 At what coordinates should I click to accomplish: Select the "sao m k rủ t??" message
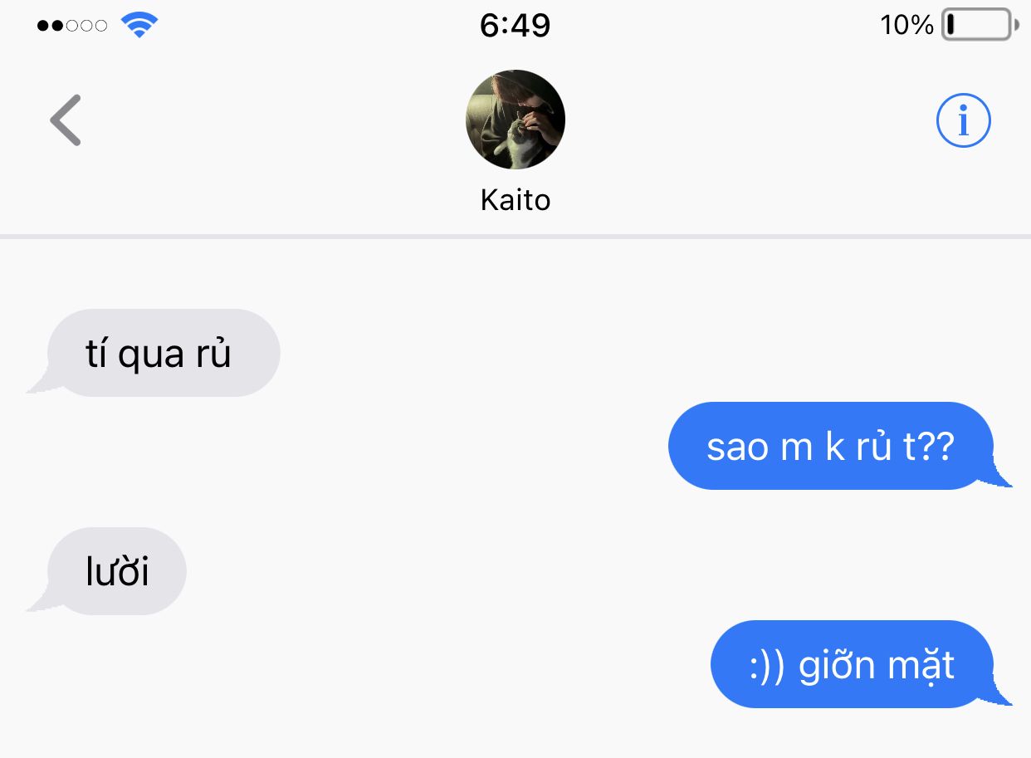pos(840,446)
